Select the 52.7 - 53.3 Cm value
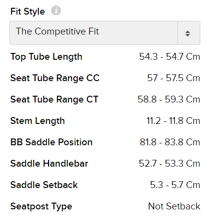The image size is (210, 223). (170, 164)
